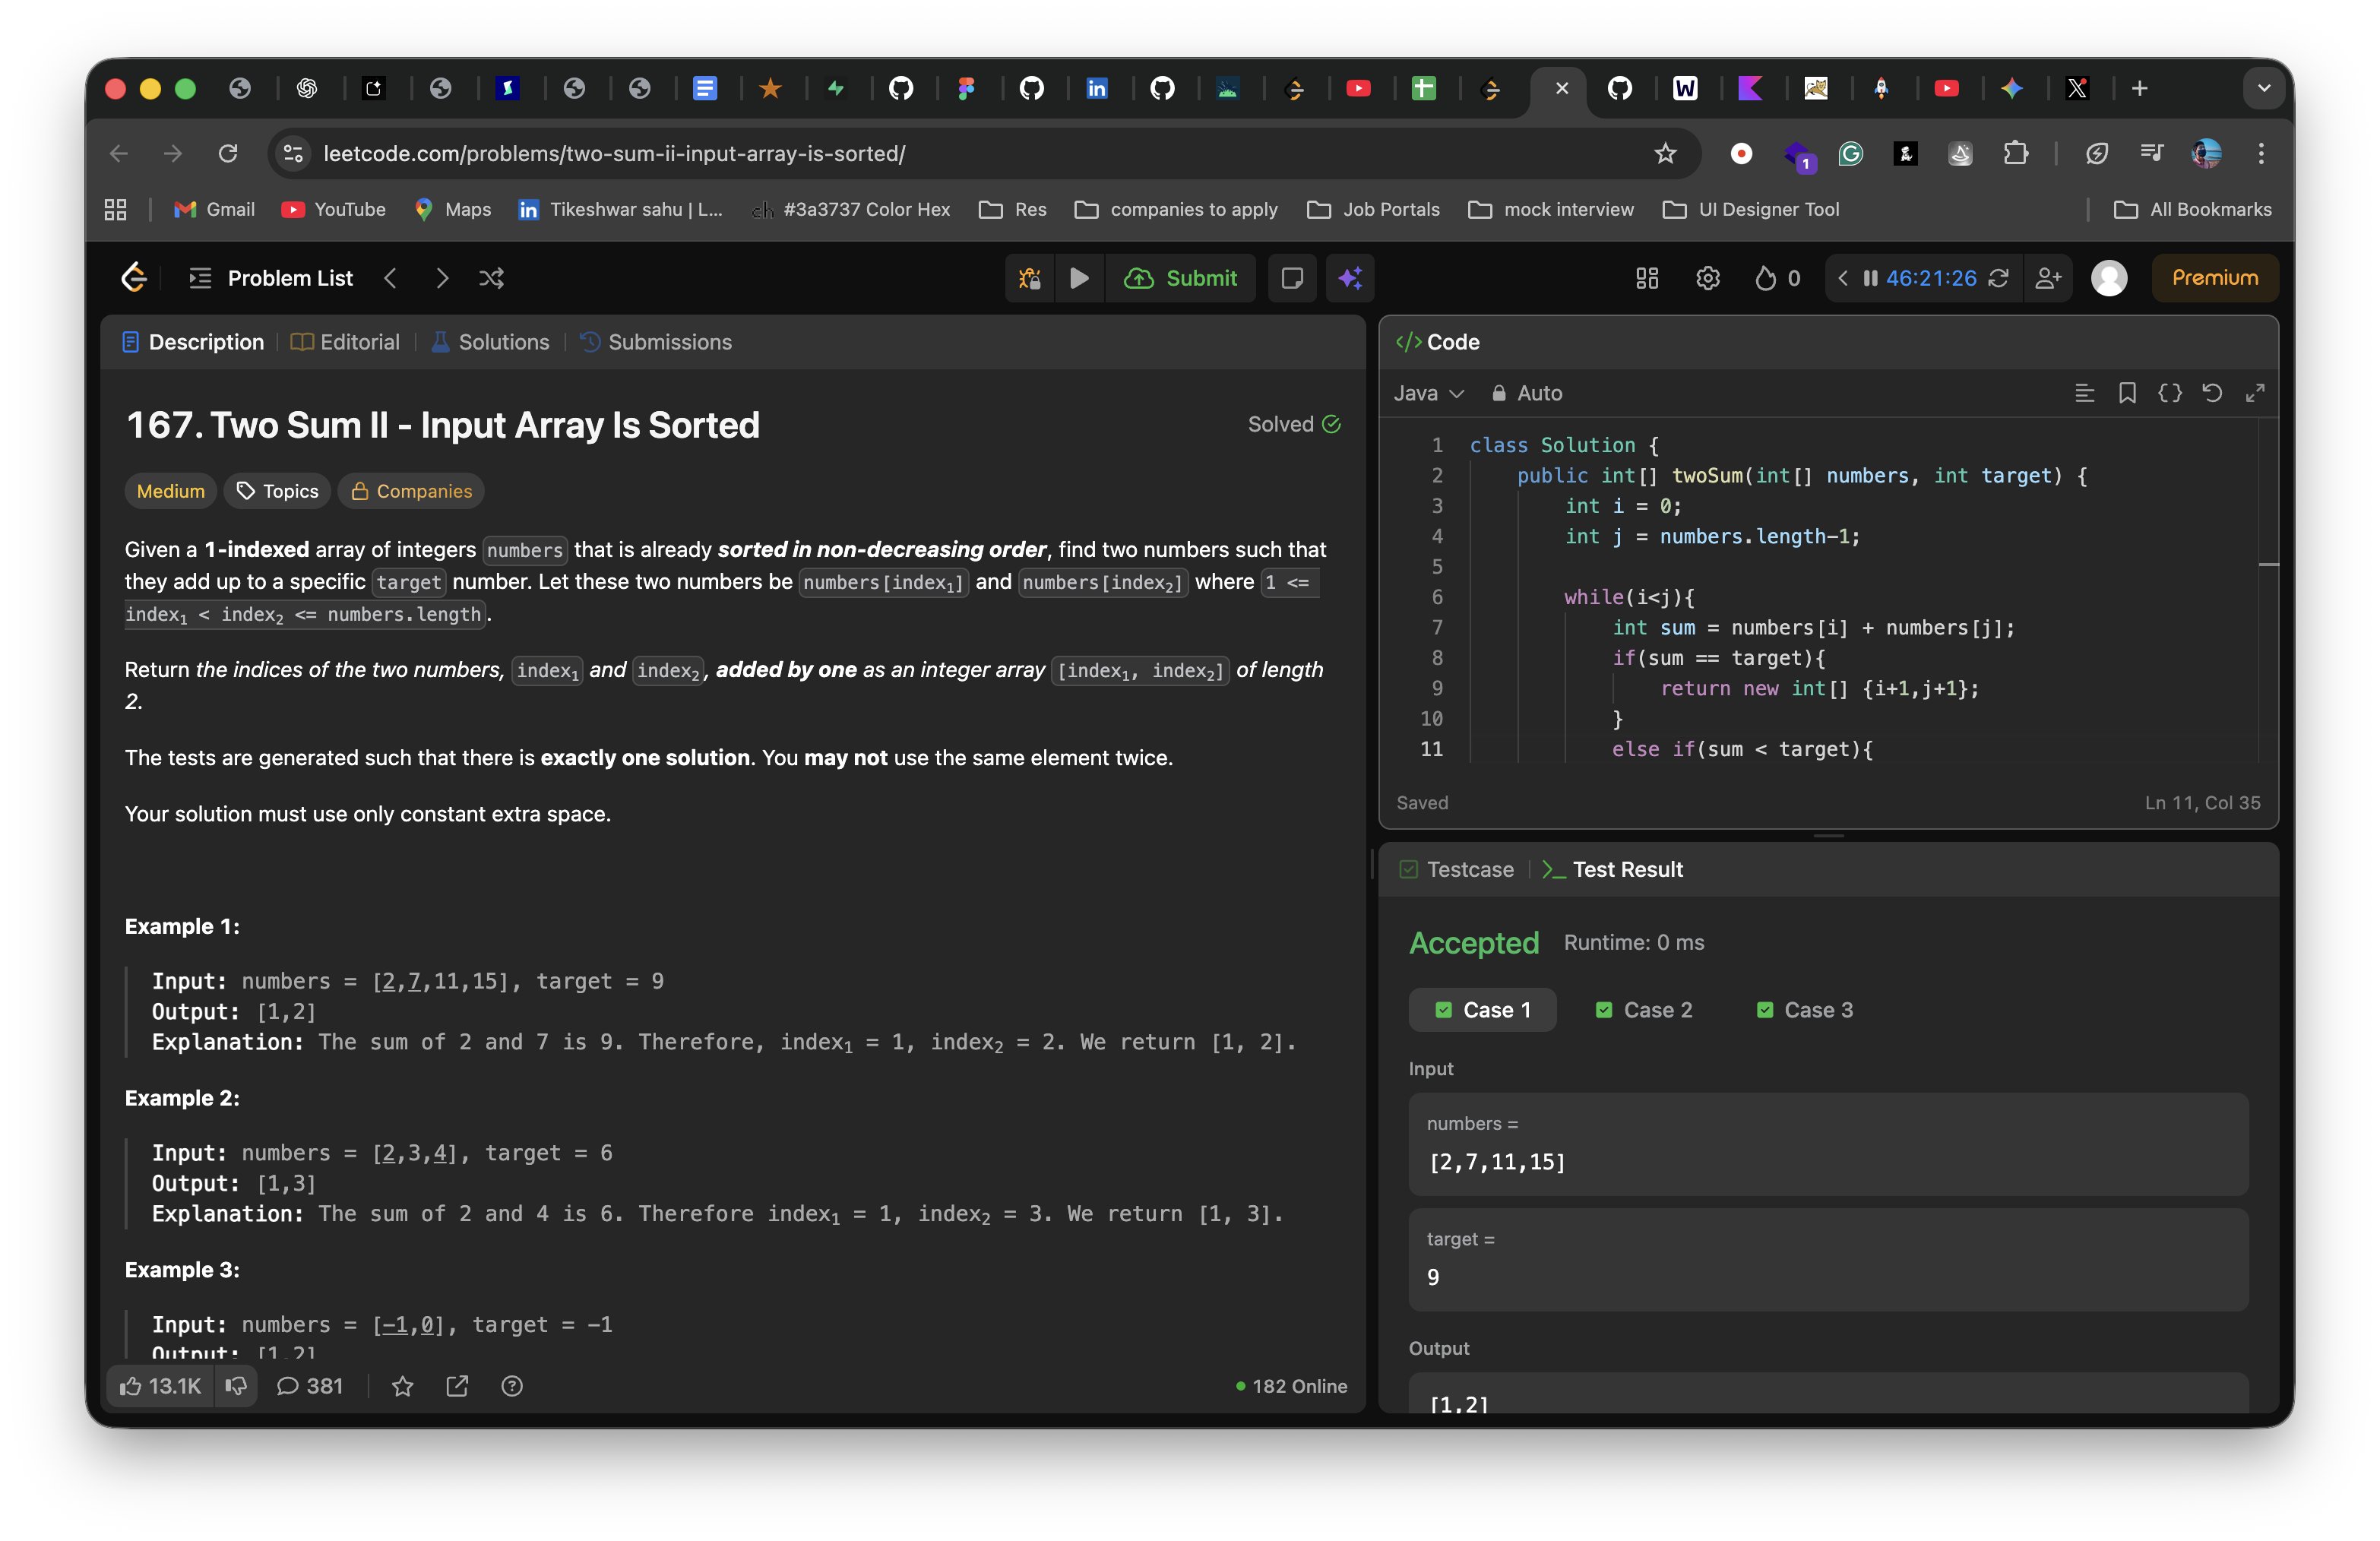Reset code to default icon
2380x1541 pixels.
[2212, 393]
